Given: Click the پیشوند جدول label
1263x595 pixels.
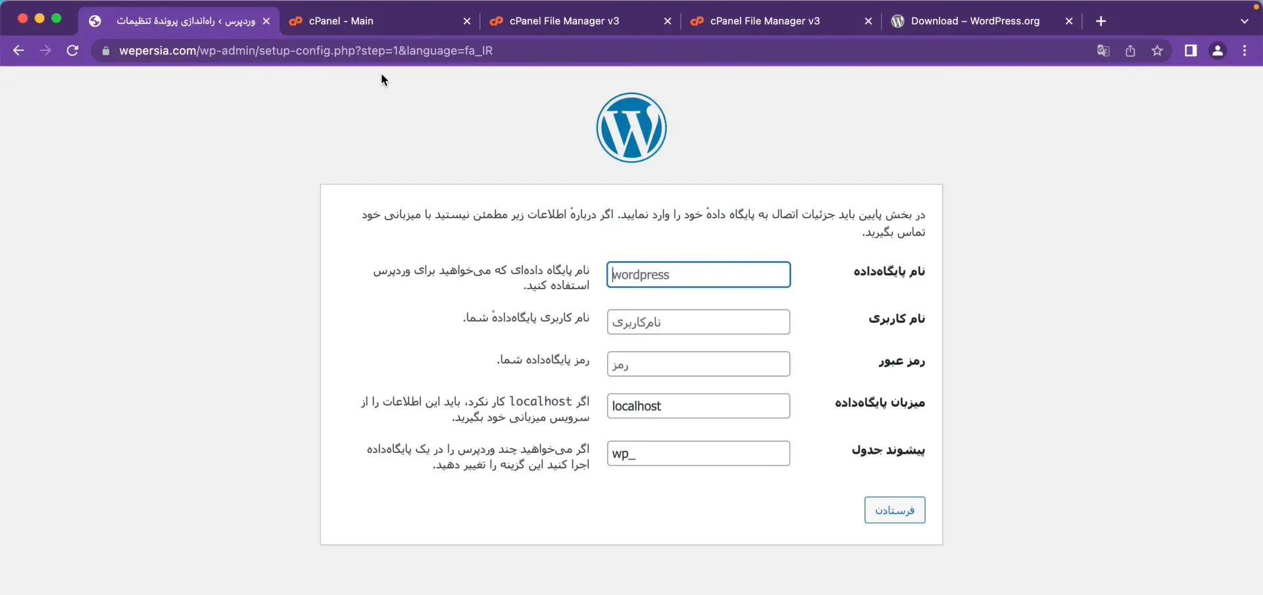Looking at the screenshot, I should [x=889, y=450].
